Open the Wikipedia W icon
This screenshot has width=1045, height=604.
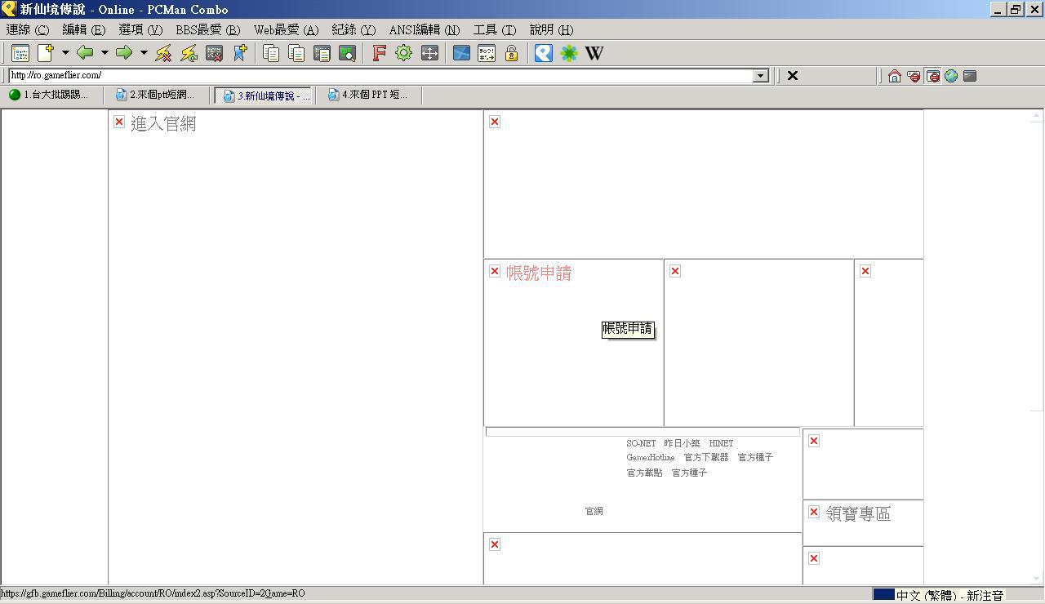click(594, 53)
